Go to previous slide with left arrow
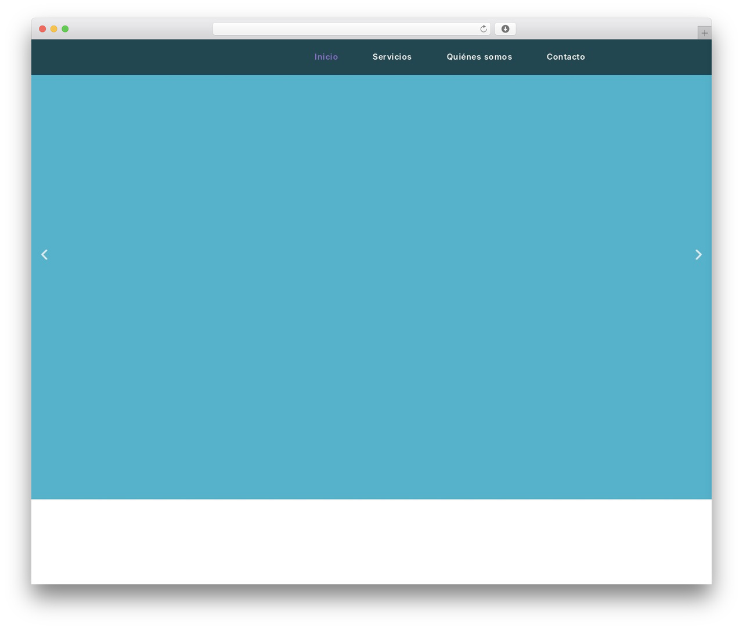This screenshot has height=629, width=743. pos(44,255)
